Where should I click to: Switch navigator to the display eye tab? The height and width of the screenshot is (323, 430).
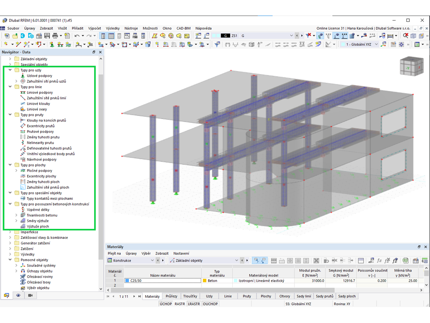(18, 295)
